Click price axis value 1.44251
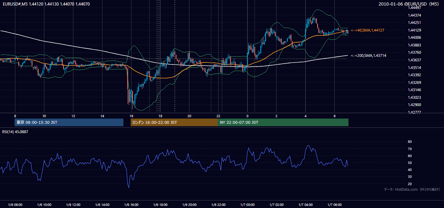This screenshot has height=208, width=444. [x=414, y=23]
